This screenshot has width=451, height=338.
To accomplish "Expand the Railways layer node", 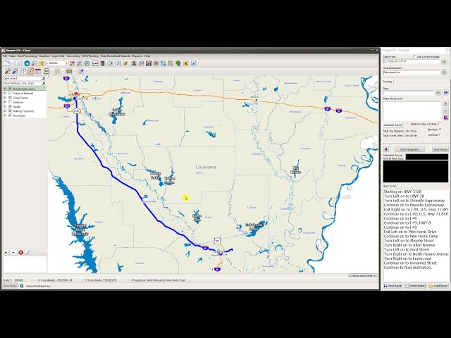I will click(x=5, y=102).
